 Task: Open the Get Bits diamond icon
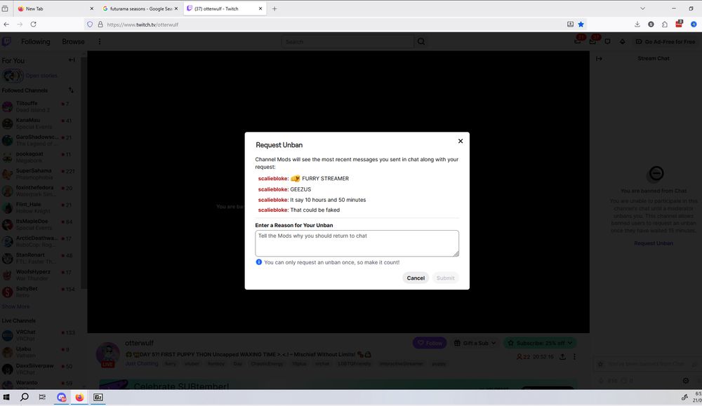click(622, 41)
